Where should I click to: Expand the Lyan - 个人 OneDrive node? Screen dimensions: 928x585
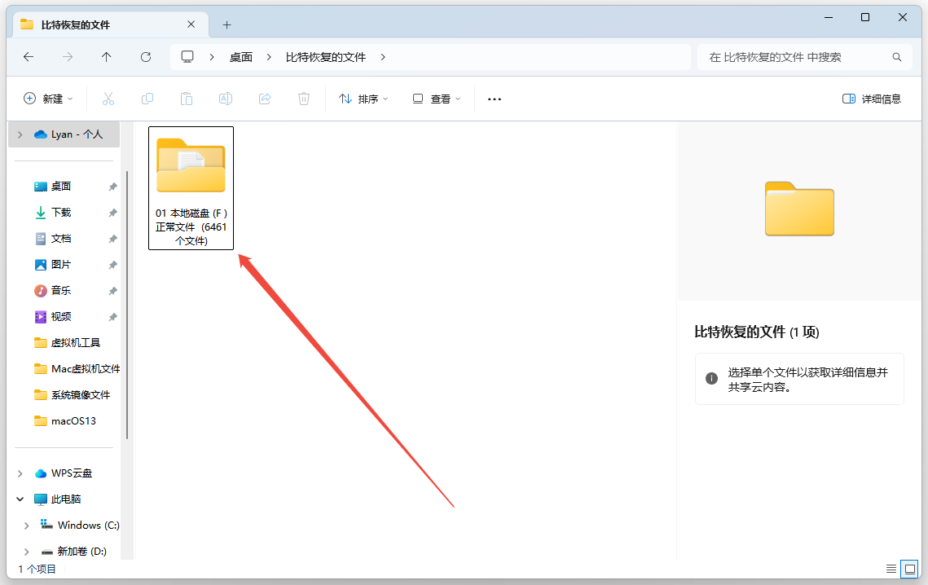[20, 134]
